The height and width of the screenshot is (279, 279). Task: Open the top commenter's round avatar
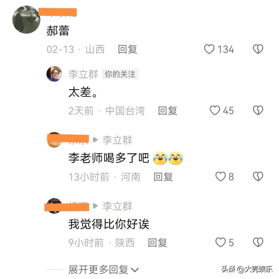[26, 20]
